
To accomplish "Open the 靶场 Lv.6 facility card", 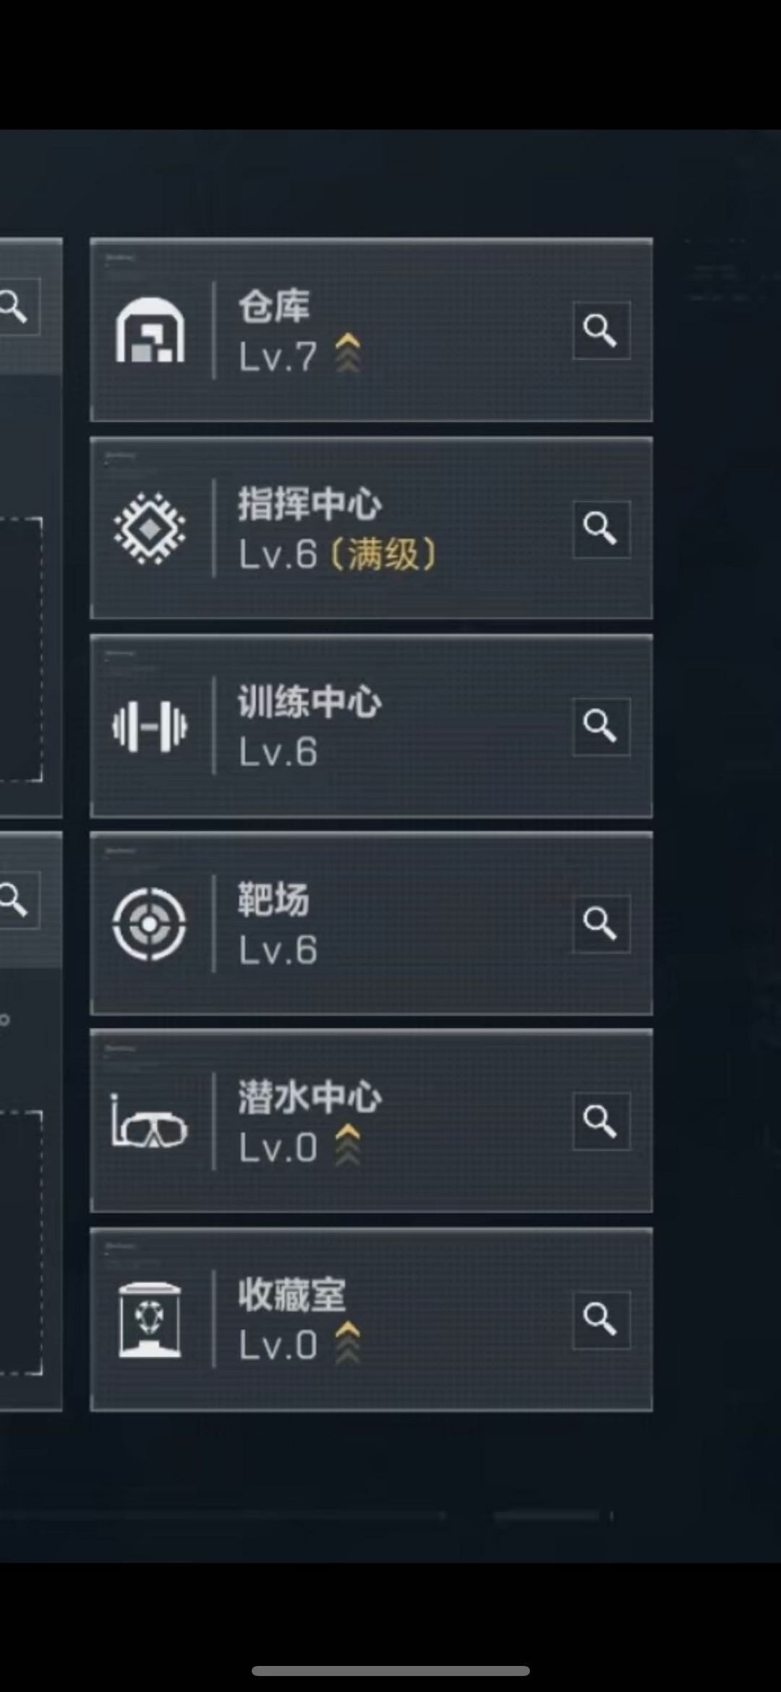I will [371, 924].
